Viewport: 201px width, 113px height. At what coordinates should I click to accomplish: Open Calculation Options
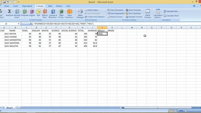(158, 13)
